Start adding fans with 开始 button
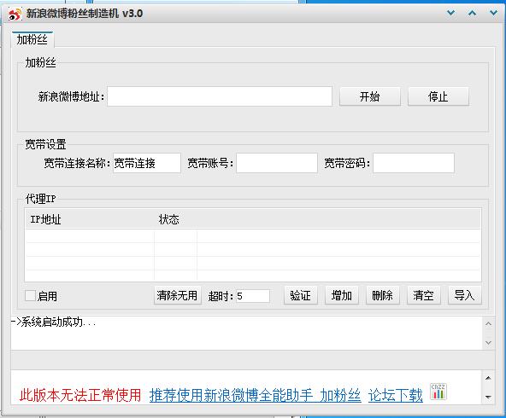Image resolution: width=506 pixels, height=418 pixels. point(370,96)
